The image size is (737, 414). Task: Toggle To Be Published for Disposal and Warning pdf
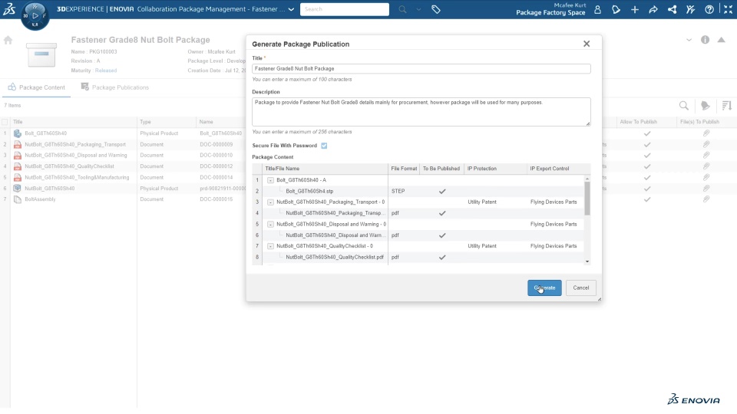pos(442,235)
